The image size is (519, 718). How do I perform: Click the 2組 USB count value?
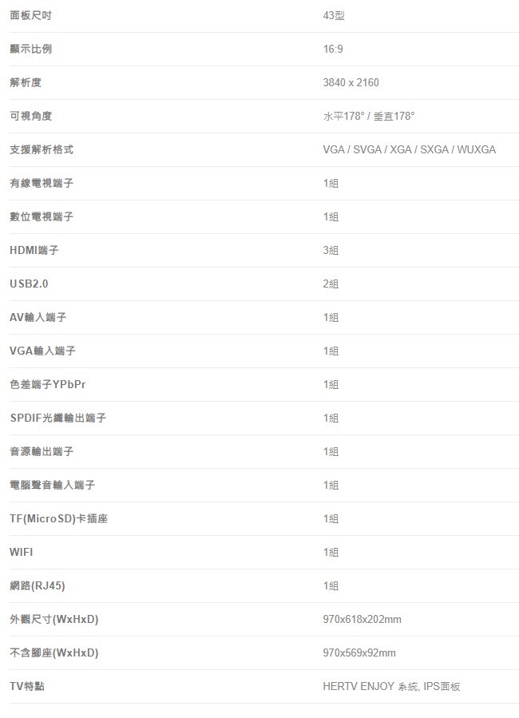click(x=331, y=284)
